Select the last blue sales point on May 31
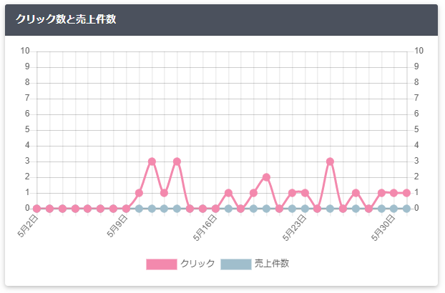Screen dimensions: 445x293 point(406,209)
